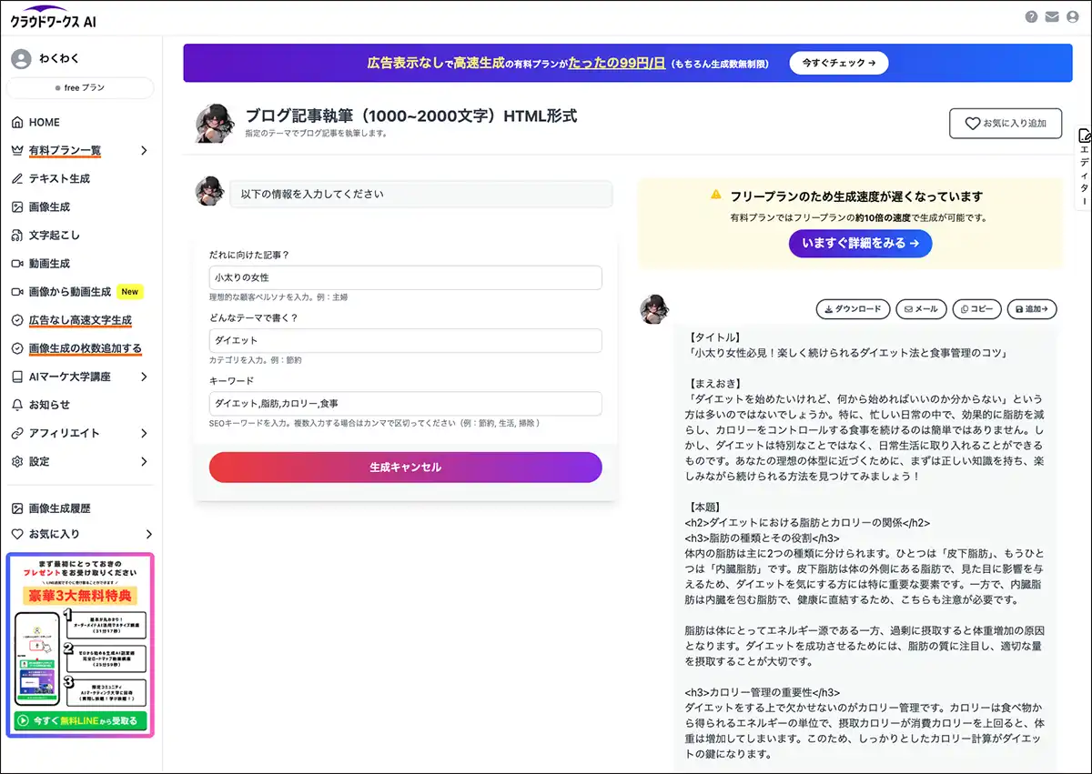Image resolution: width=1092 pixels, height=774 pixels.
Task: Click the check icon for 広告なし高速文字生成
Action: click(x=17, y=320)
